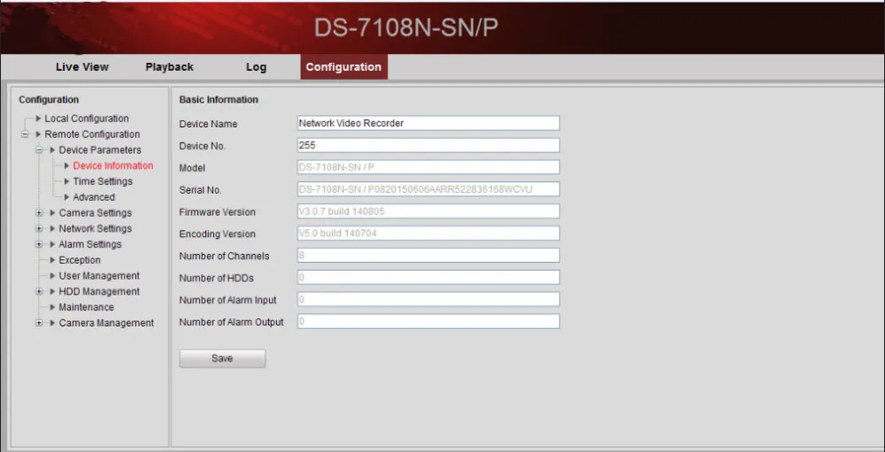Click the Device No. label

click(202, 146)
